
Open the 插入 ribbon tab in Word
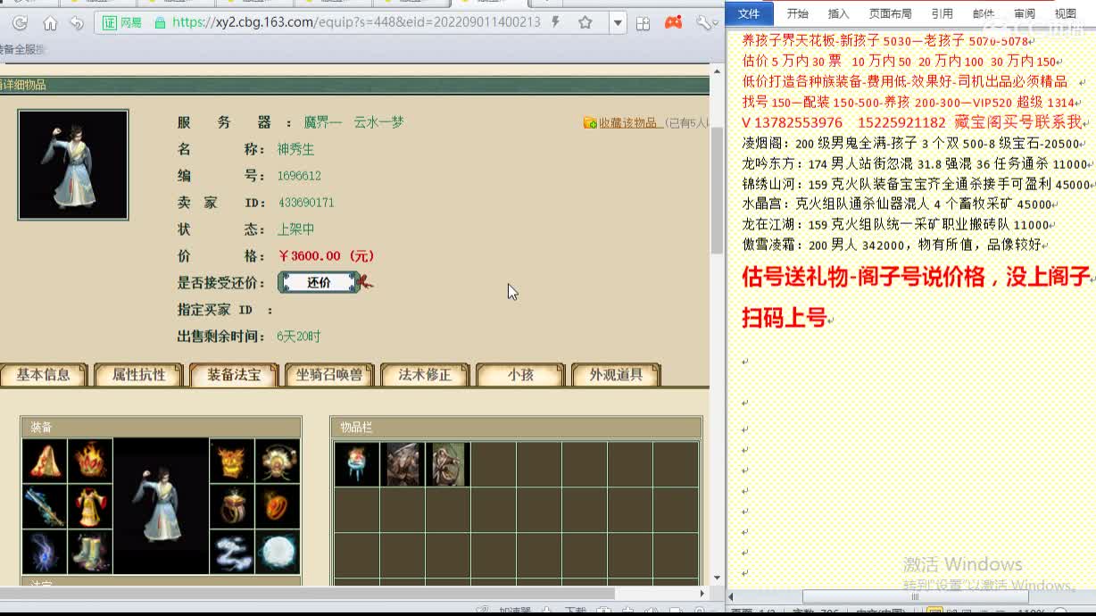(838, 13)
